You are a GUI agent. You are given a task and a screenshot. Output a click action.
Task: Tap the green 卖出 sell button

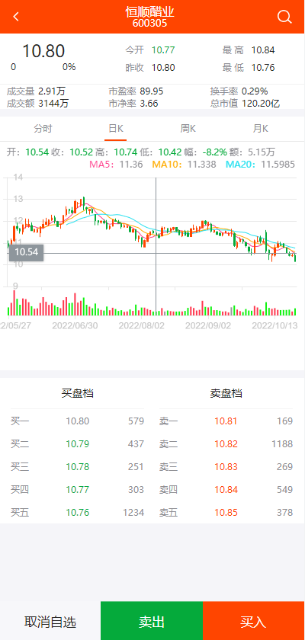click(152, 621)
